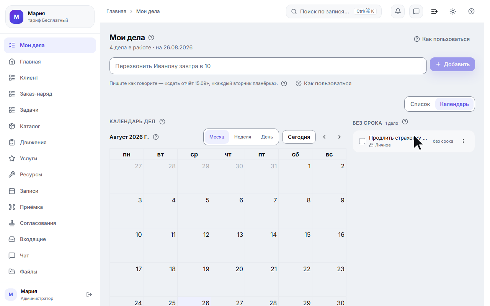Go to previous month with left arrow
490x306 pixels.
(324, 137)
